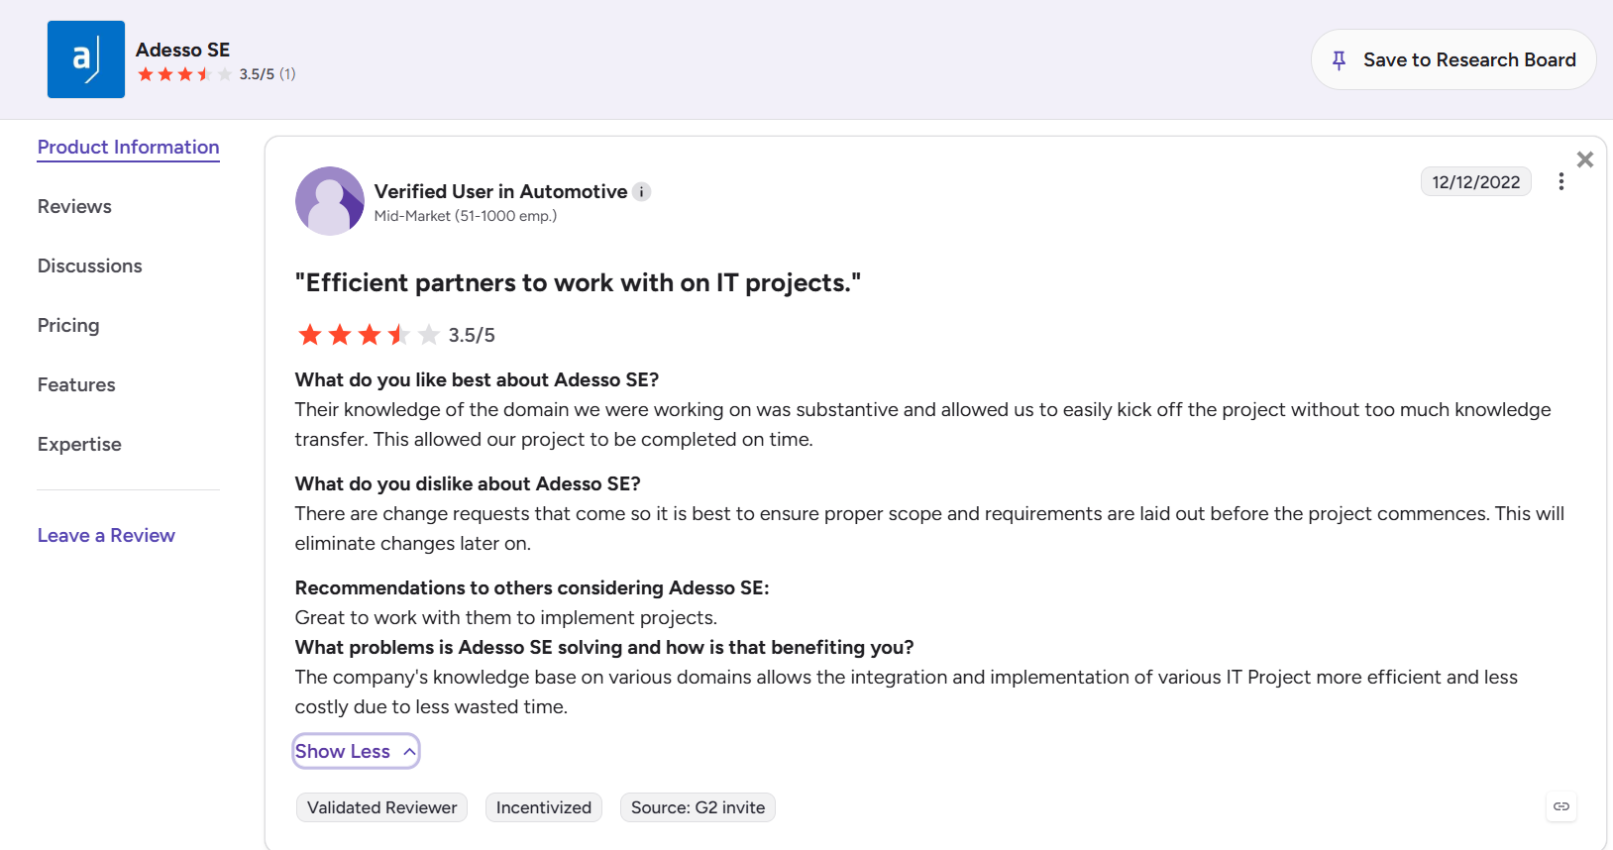Click the Source: G2 invite badge
This screenshot has width=1613, height=850.
click(x=699, y=807)
